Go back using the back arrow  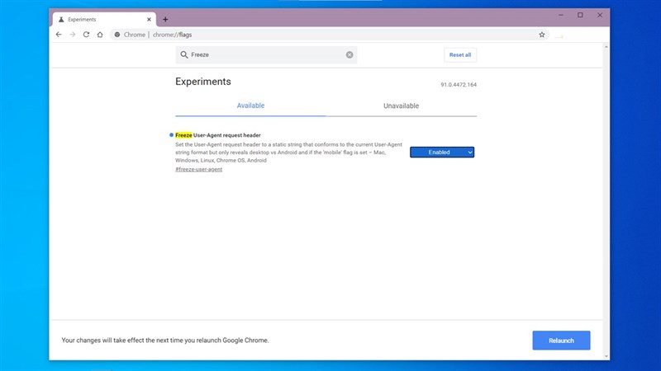[59, 35]
